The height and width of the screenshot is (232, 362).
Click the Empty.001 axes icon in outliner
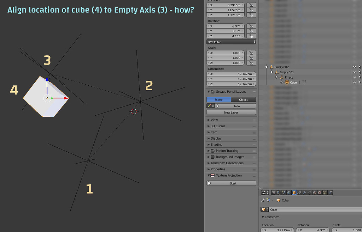pyautogui.click(x=276, y=72)
